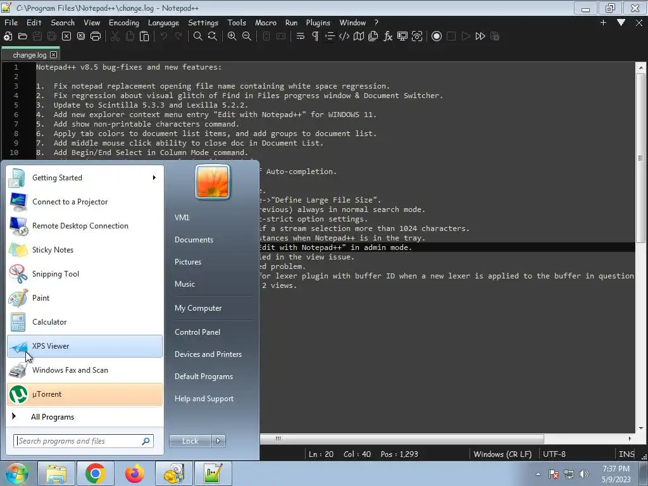This screenshot has height=486, width=648.
Task: Open Find with the magnifier icon
Action: pyautogui.click(x=198, y=36)
